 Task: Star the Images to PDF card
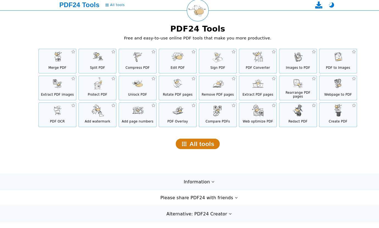(314, 52)
